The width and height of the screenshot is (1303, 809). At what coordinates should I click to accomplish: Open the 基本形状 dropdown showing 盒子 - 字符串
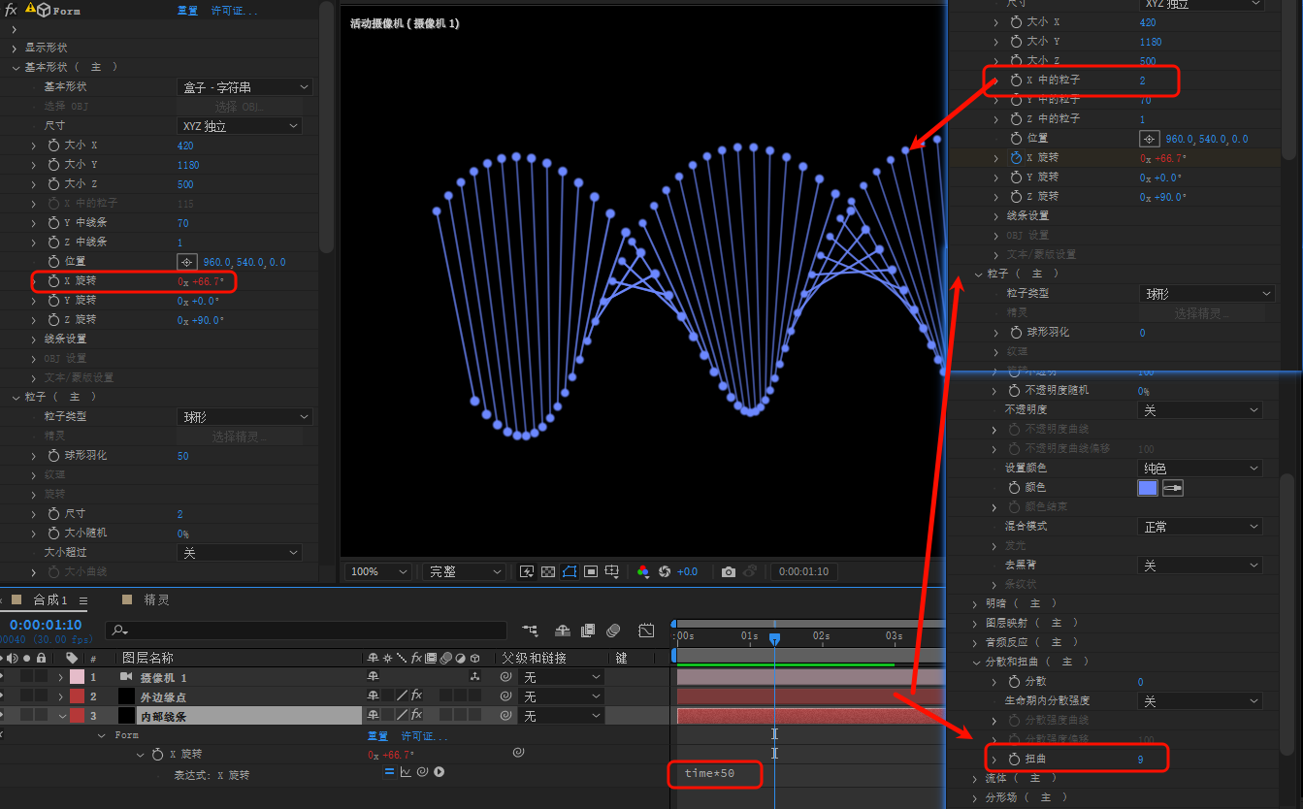click(x=245, y=87)
